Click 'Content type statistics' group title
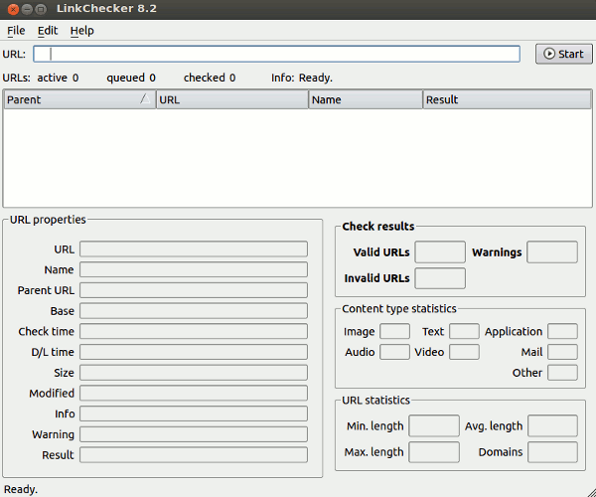Image resolution: width=596 pixels, height=497 pixels. pyautogui.click(x=399, y=309)
